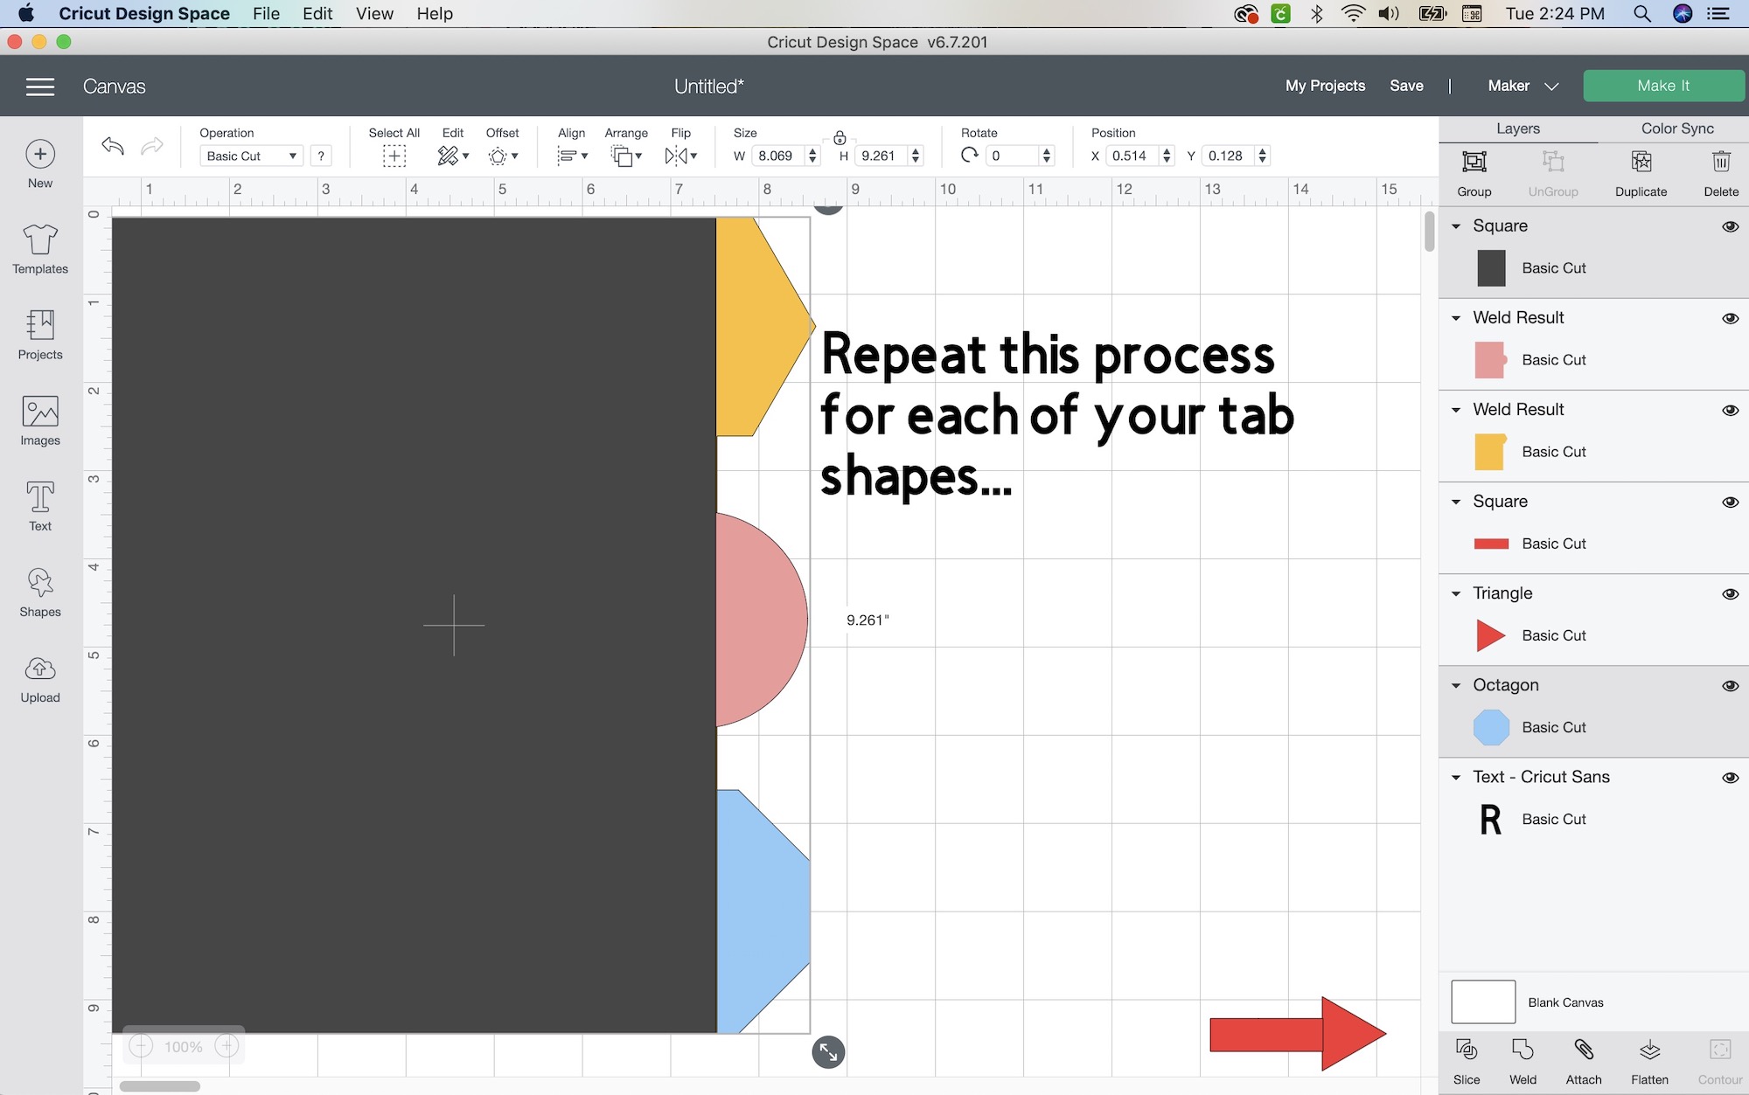Open the Templates panel
This screenshot has height=1095, width=1749.
click(x=40, y=249)
